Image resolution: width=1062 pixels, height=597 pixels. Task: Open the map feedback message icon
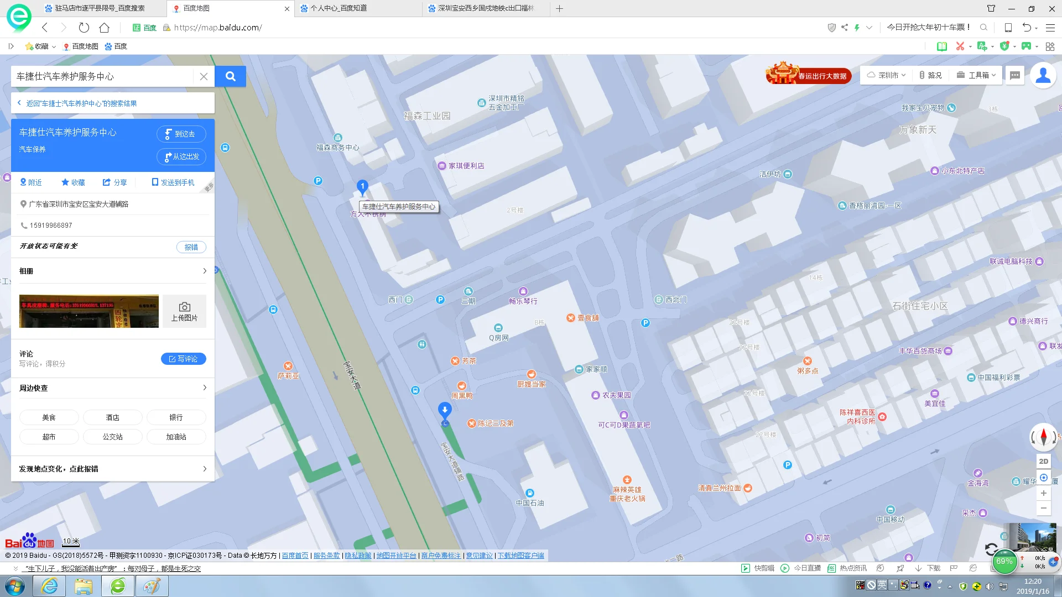[1014, 76]
